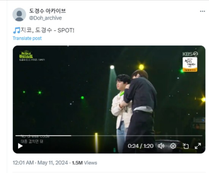This screenshot has width=209, height=173.
Task: Play the video with the play button
Action: click(x=20, y=146)
